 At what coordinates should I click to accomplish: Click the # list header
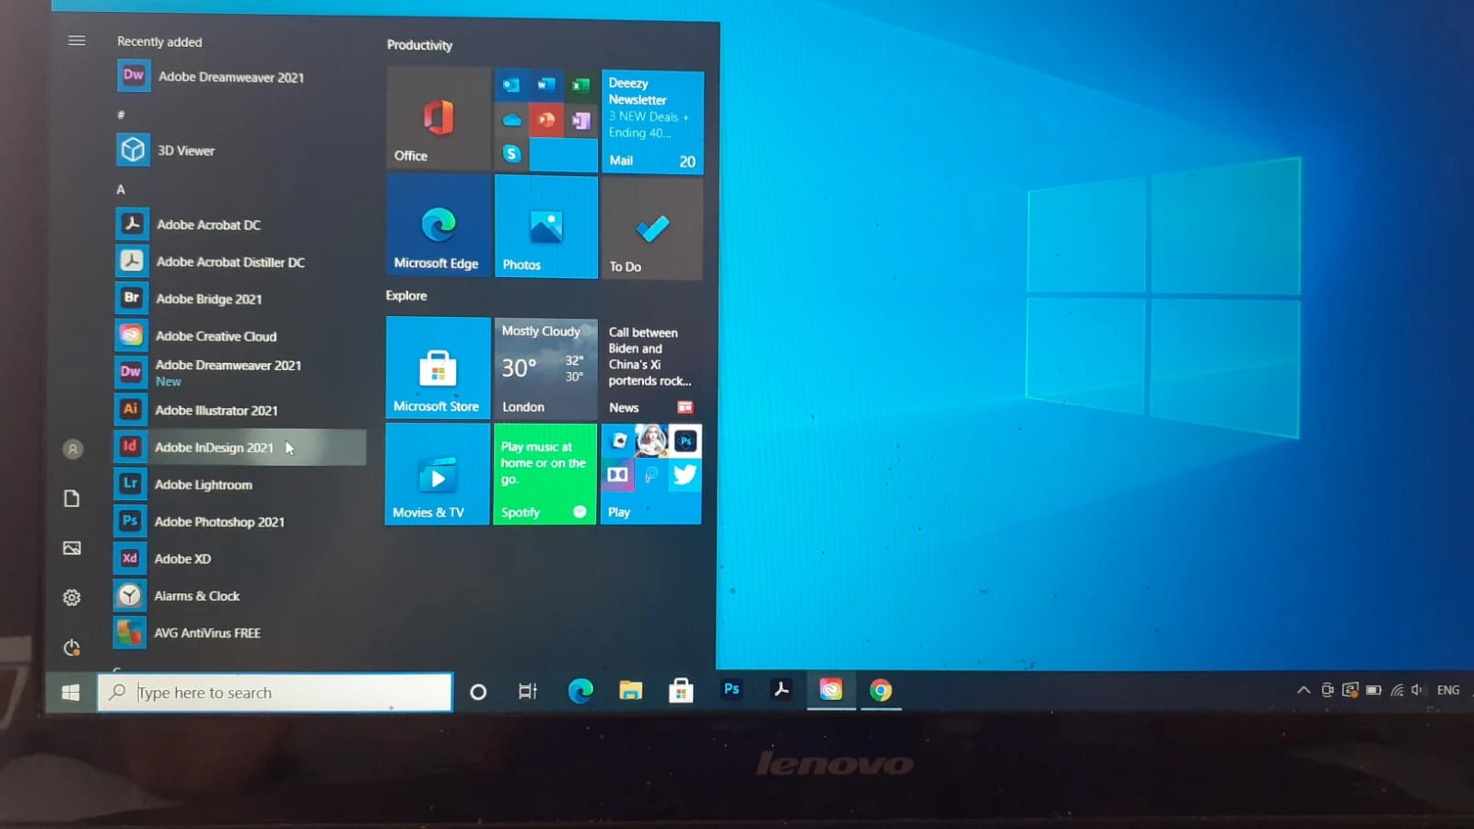[x=121, y=114]
